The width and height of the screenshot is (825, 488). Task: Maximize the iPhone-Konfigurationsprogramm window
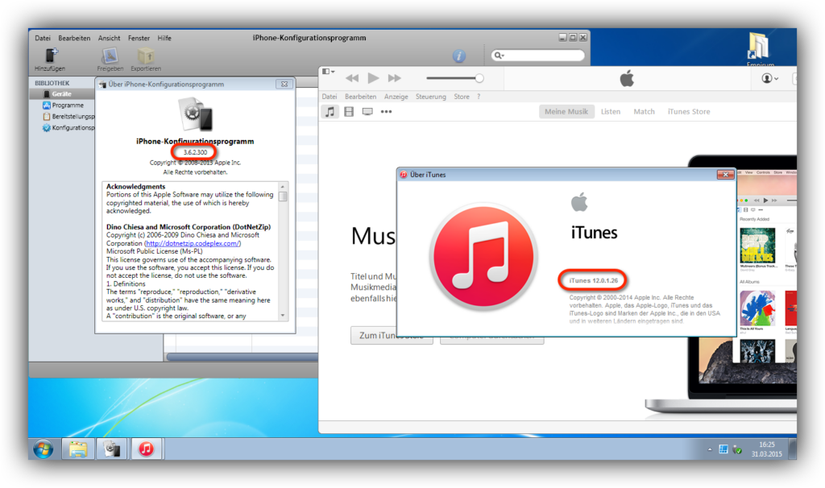click(x=573, y=37)
